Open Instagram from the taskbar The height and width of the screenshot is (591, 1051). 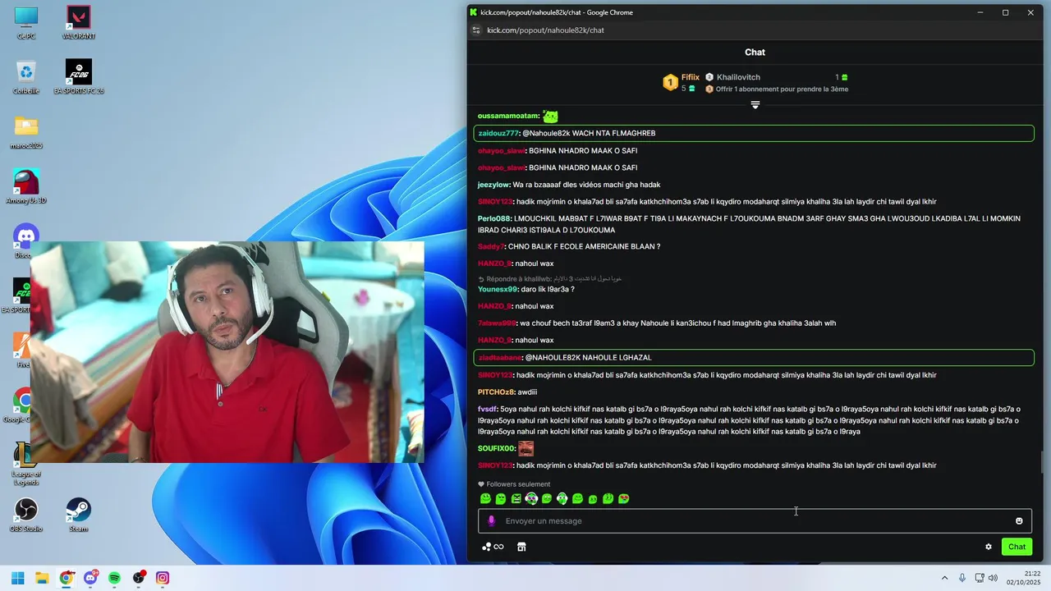click(163, 578)
